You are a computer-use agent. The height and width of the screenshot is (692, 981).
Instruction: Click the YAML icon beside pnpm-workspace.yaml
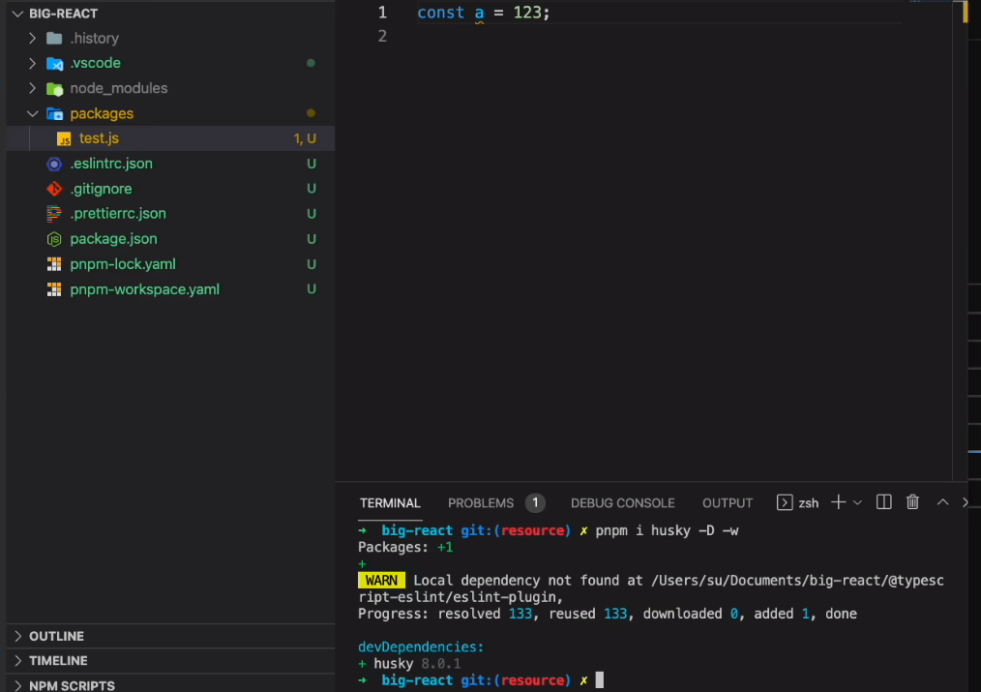(54, 289)
